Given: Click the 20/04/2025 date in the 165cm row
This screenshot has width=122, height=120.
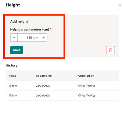Looking at the screenshot, I should pyautogui.click(x=43, y=96).
